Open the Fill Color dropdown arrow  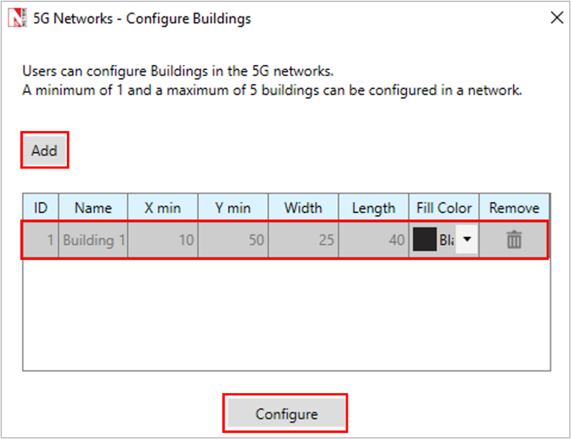pos(466,240)
